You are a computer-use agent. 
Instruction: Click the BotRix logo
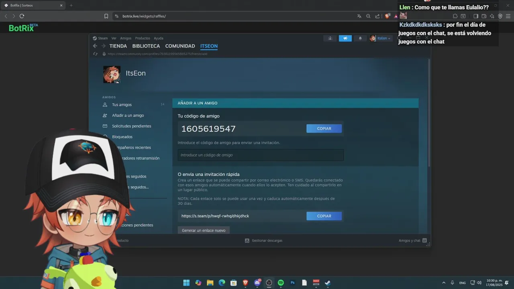coord(23,28)
